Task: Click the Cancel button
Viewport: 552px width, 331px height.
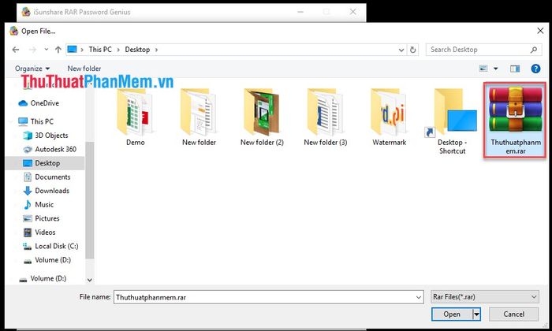Action: click(x=513, y=314)
